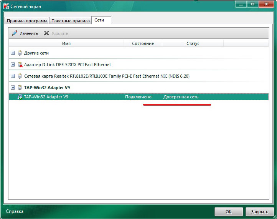The image size is (277, 219).
Task: Open the Справка help link
Action: [15, 211]
